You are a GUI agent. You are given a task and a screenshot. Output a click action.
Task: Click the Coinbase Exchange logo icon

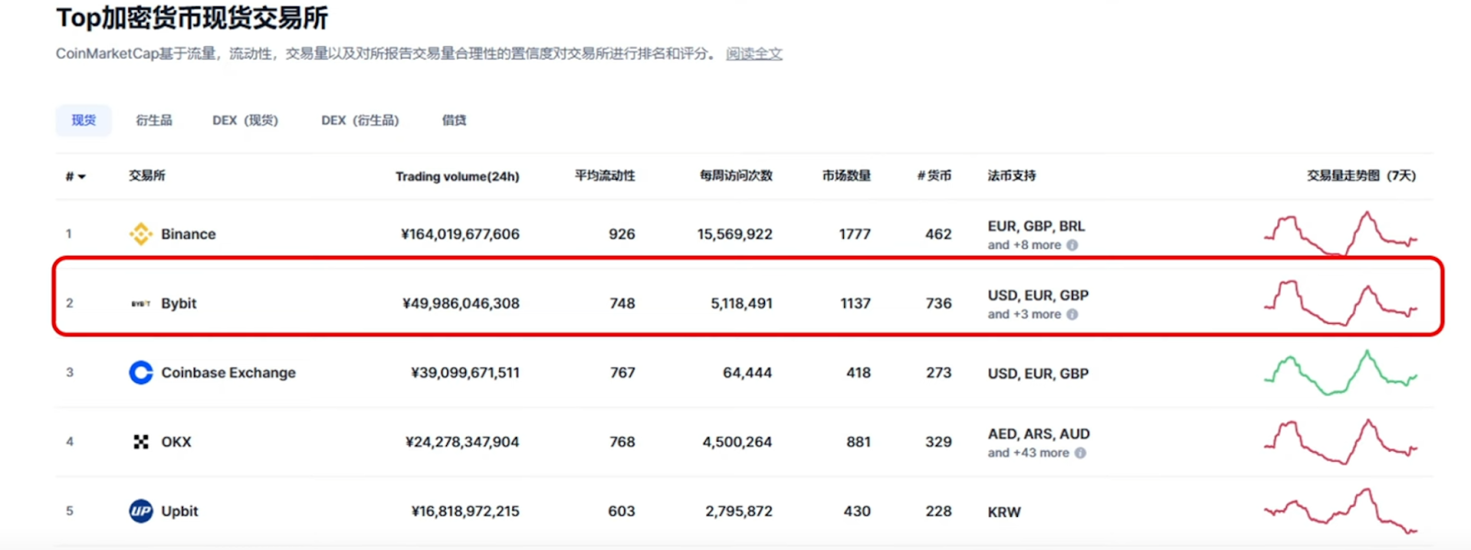point(141,373)
